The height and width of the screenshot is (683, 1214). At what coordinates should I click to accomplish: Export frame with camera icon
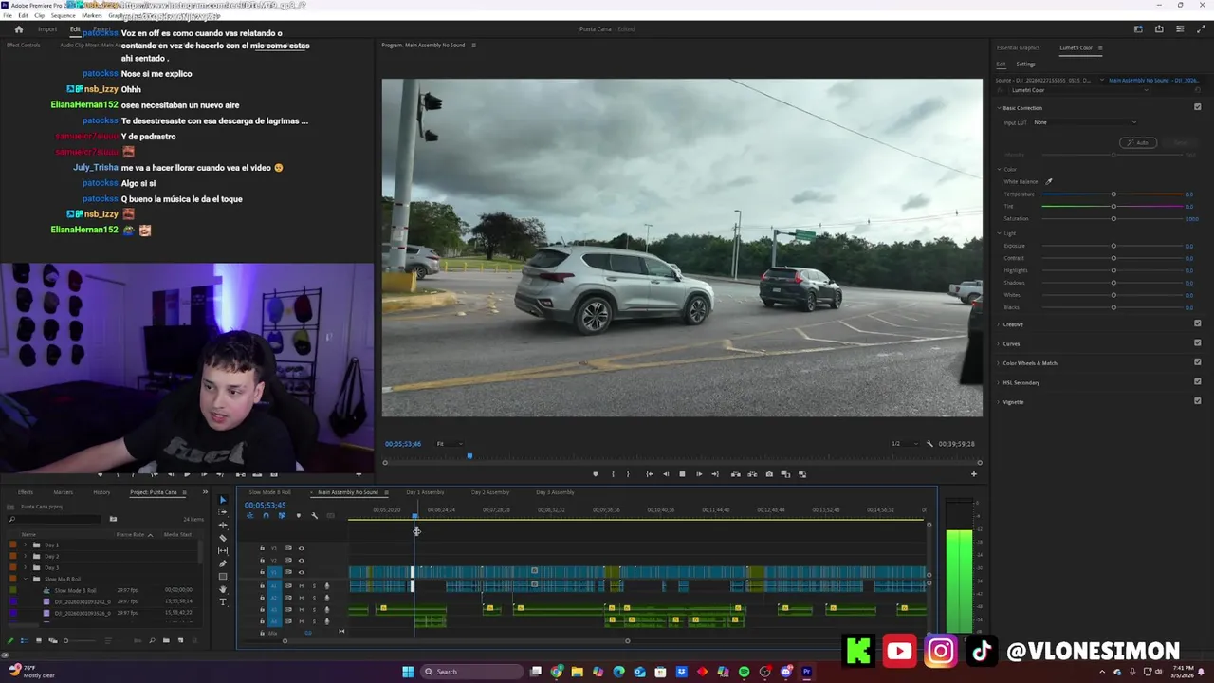tap(769, 474)
